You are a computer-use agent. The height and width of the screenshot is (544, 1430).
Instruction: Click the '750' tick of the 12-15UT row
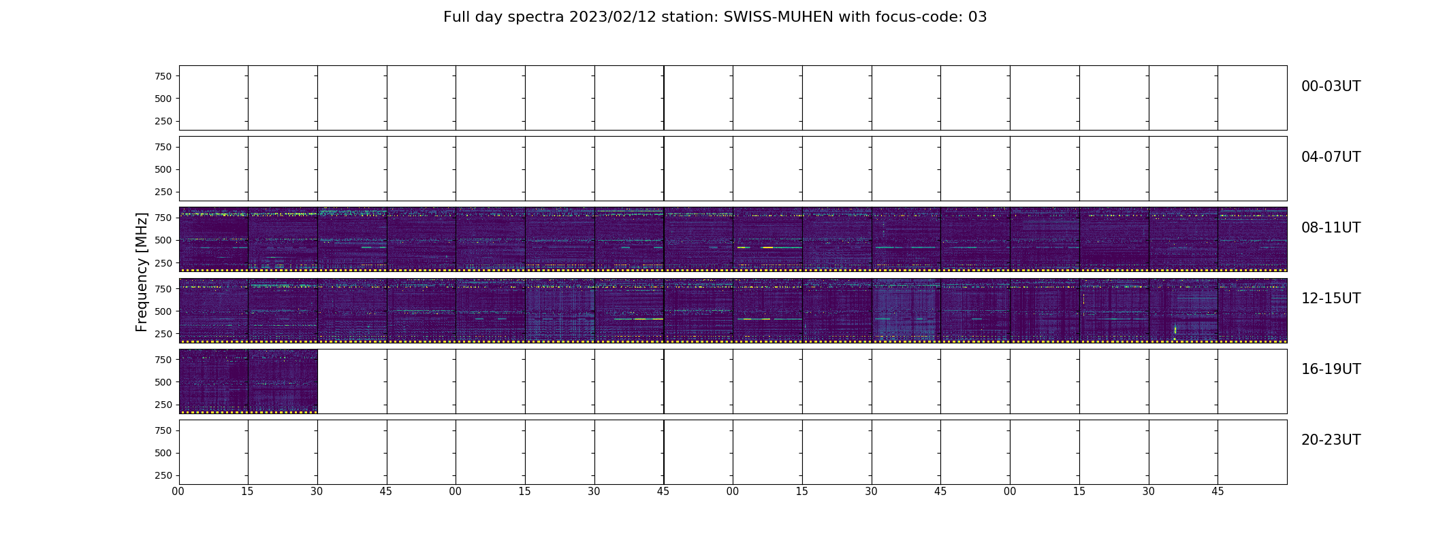pyautogui.click(x=163, y=288)
